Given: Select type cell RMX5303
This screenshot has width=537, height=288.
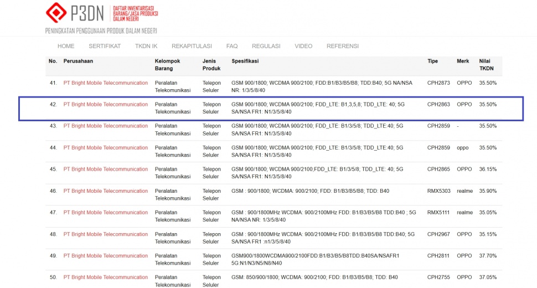Looking at the screenshot, I should (x=438, y=191).
